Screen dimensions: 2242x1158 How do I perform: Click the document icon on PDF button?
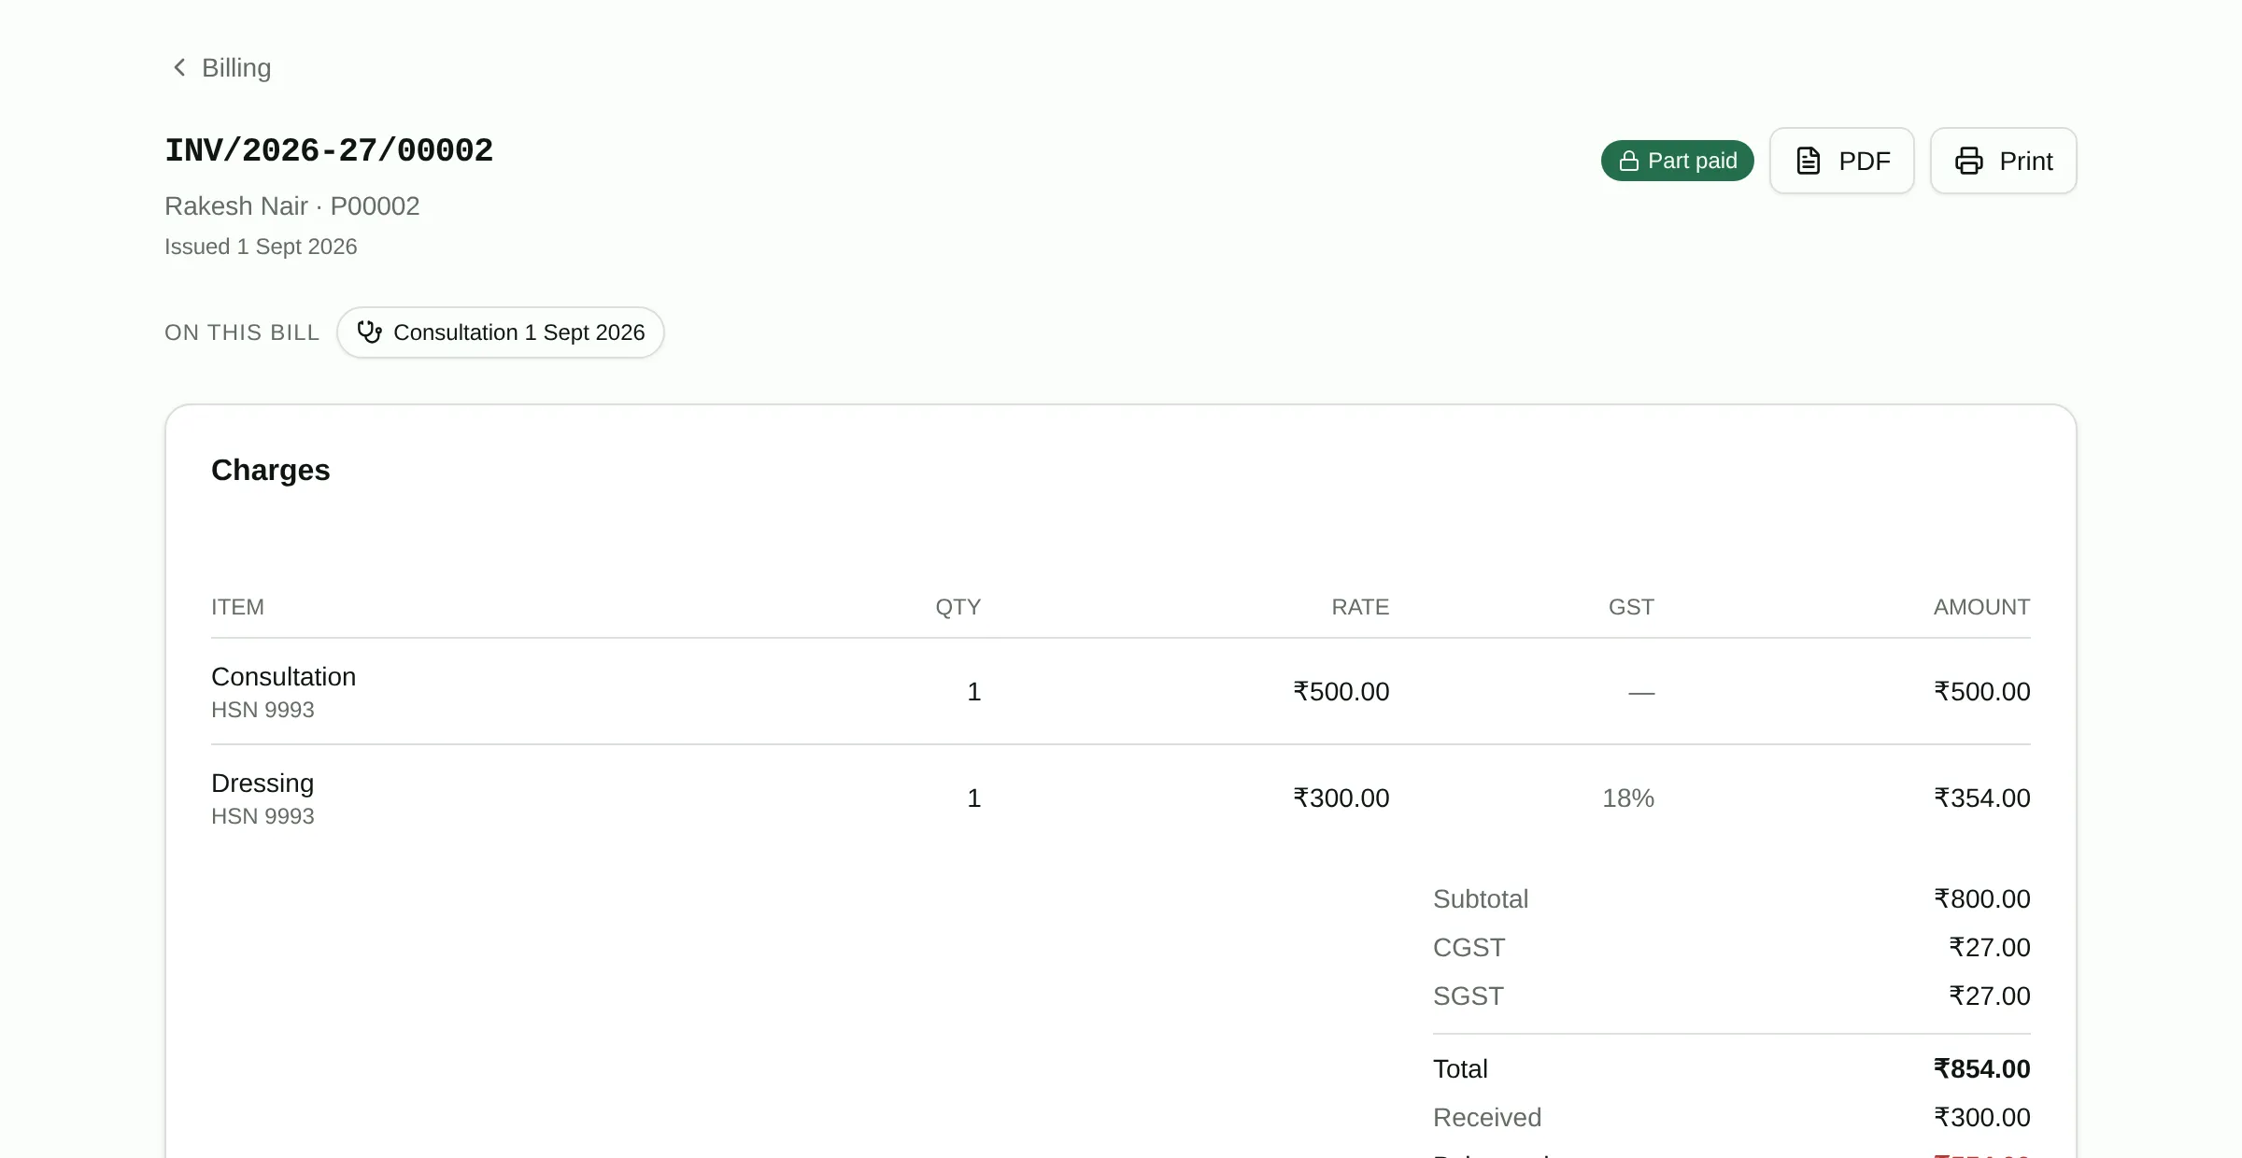[1808, 161]
